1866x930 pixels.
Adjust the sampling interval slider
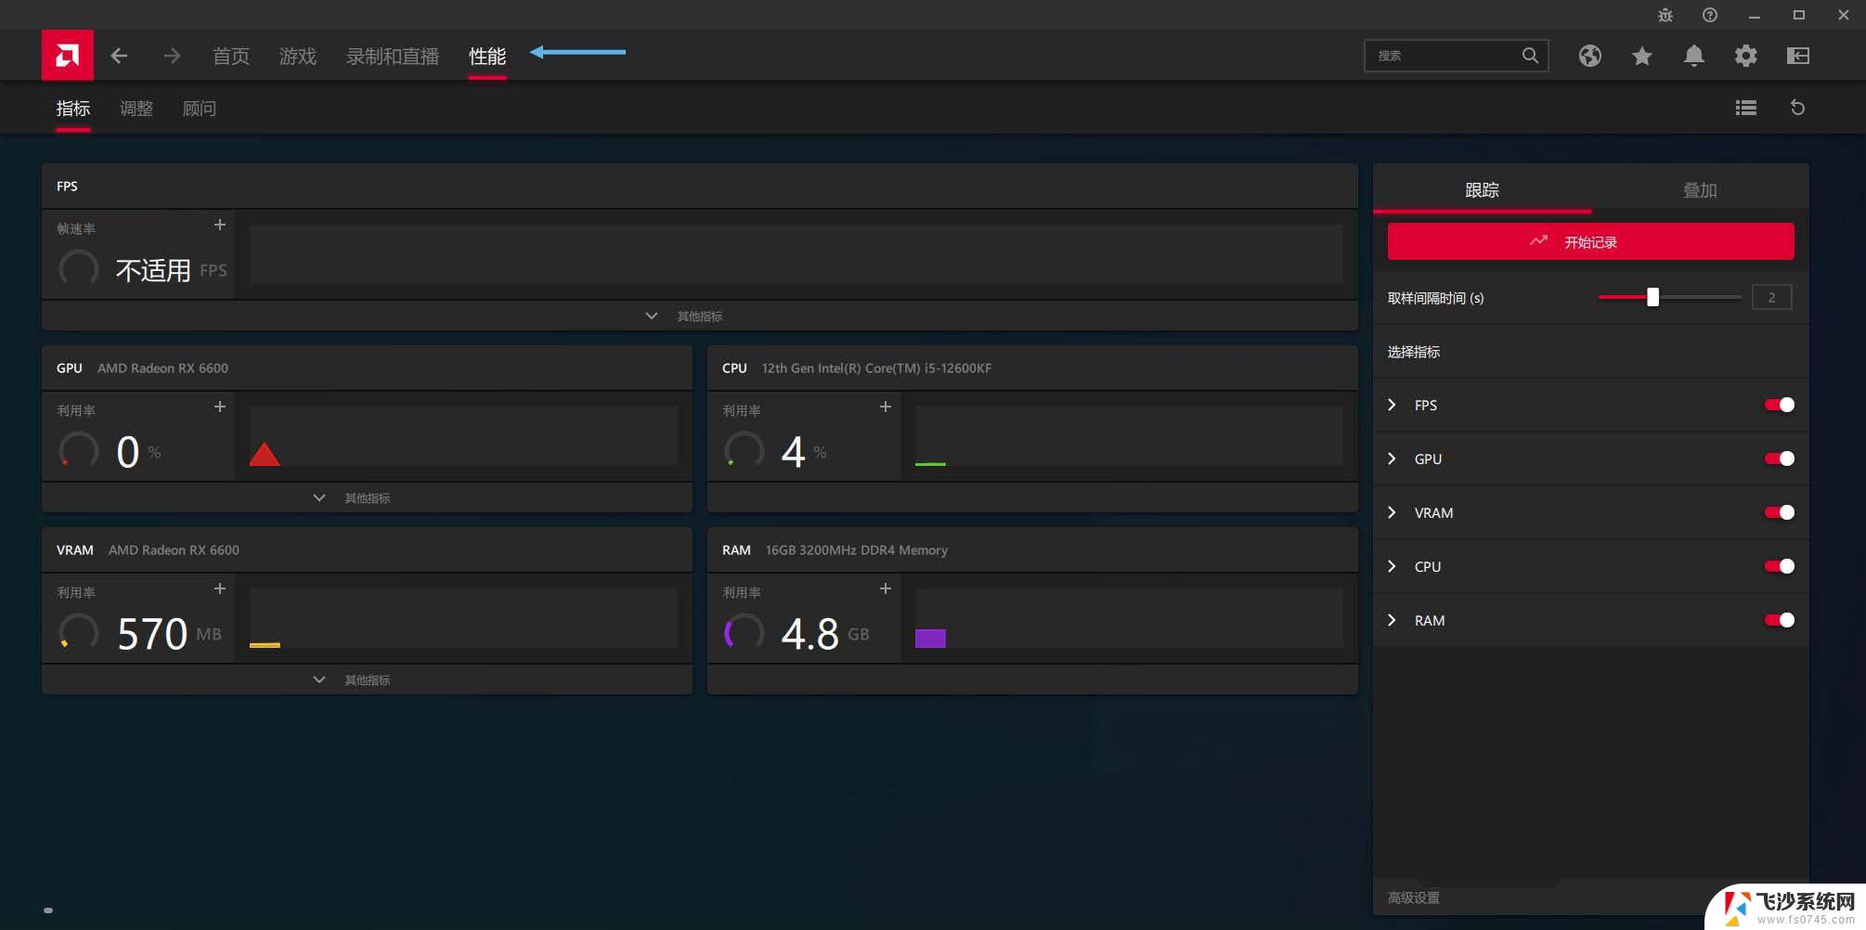point(1669,297)
